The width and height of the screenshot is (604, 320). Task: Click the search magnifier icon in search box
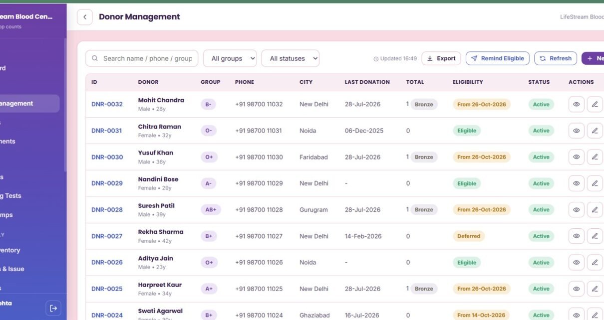tap(95, 58)
